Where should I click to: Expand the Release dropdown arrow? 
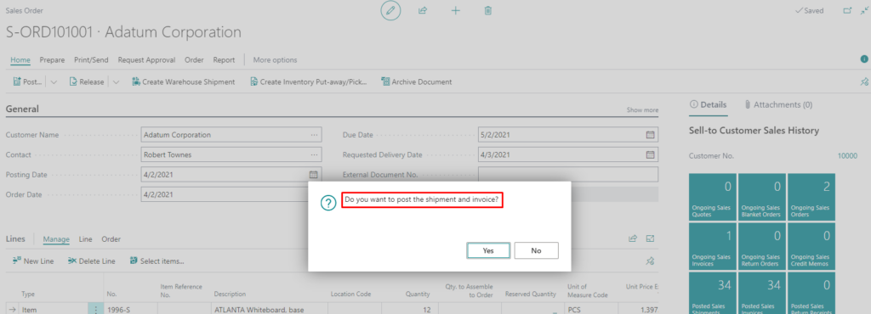point(116,82)
